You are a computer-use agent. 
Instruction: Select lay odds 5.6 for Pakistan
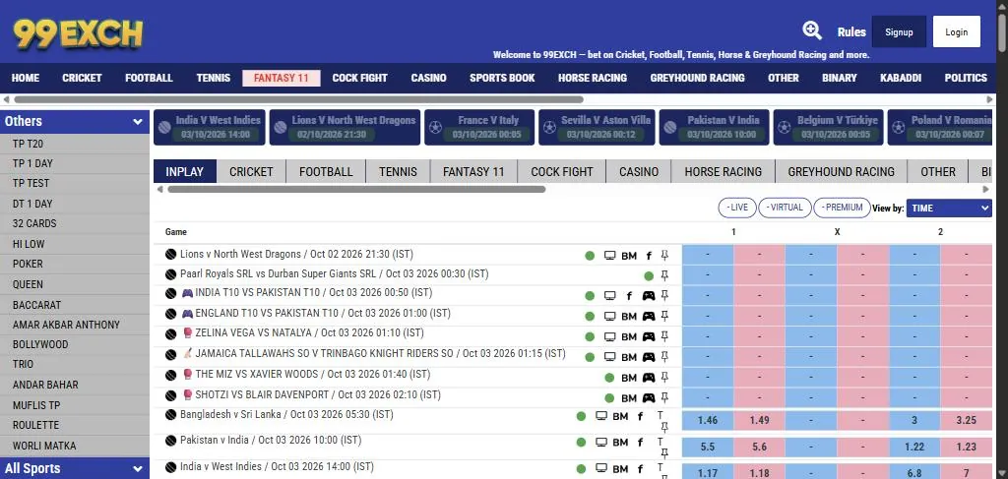[759, 447]
